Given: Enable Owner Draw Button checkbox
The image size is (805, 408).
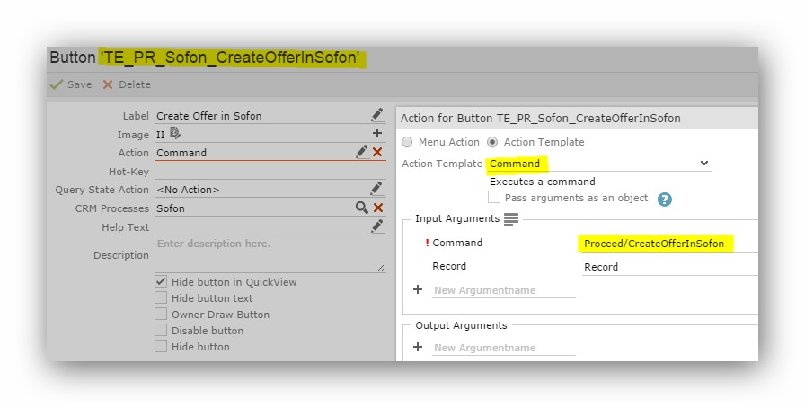Looking at the screenshot, I should click(161, 314).
